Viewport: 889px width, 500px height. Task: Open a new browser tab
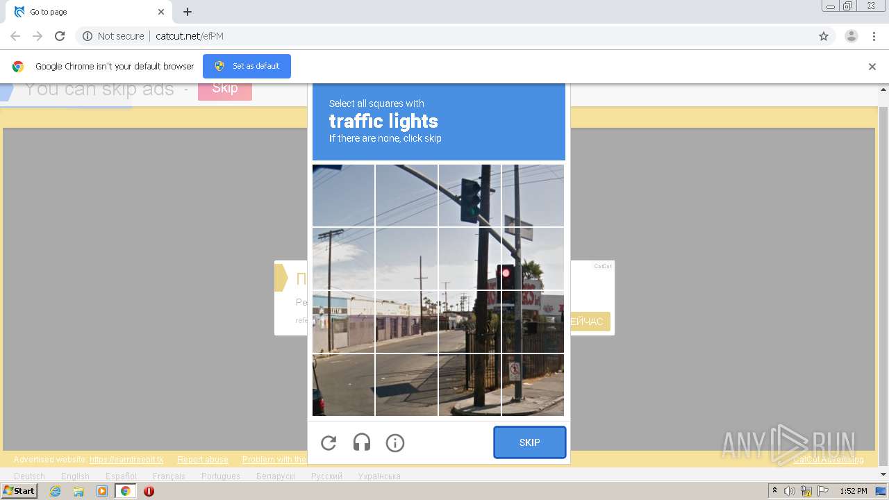pos(188,12)
